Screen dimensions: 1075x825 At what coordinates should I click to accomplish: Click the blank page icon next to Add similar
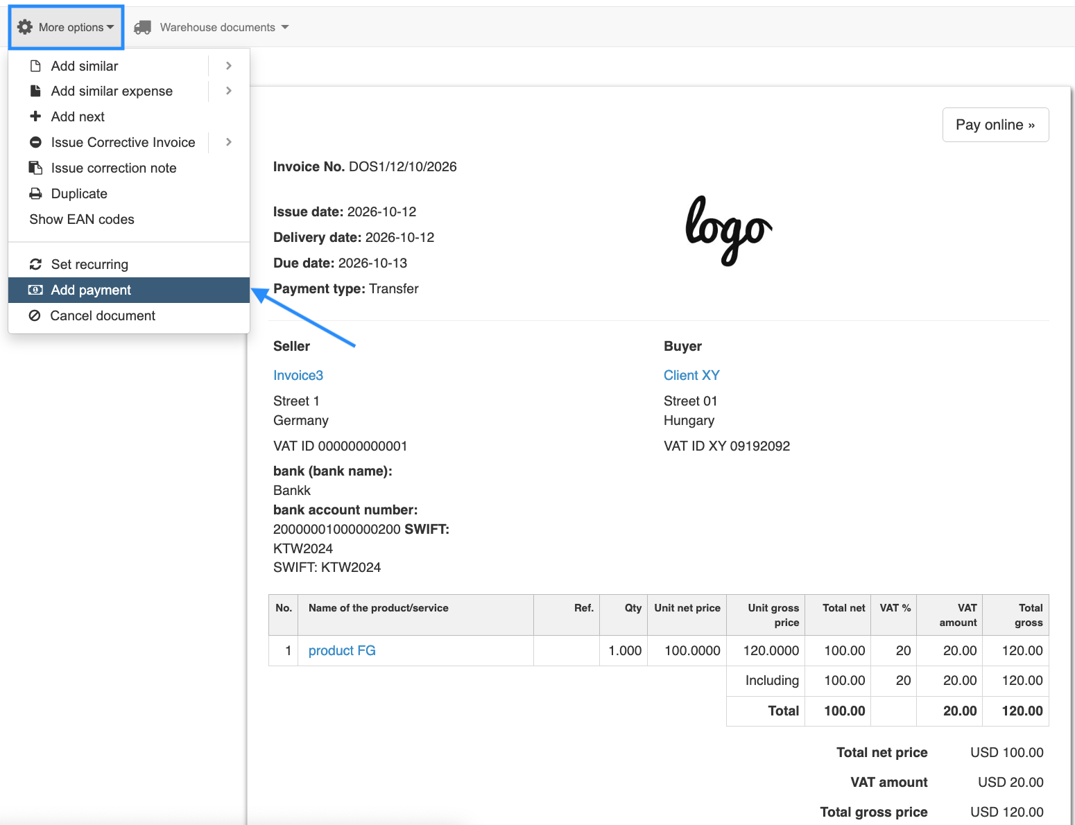tap(35, 66)
